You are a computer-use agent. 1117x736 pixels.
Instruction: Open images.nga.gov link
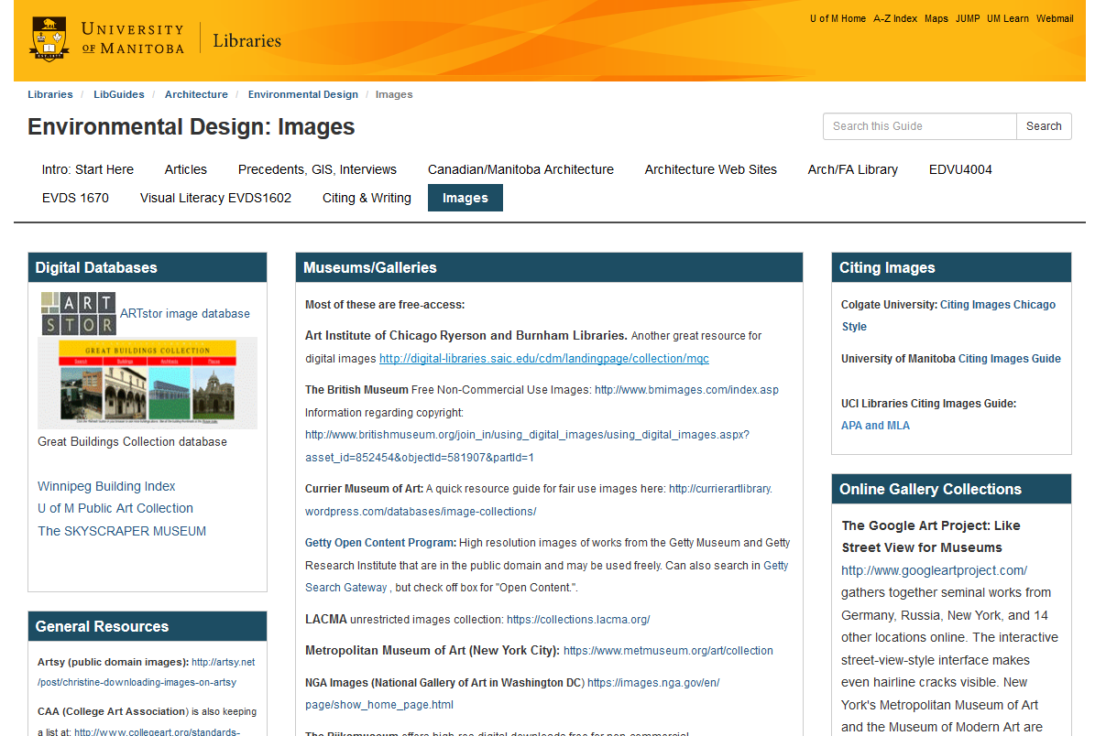(512, 693)
